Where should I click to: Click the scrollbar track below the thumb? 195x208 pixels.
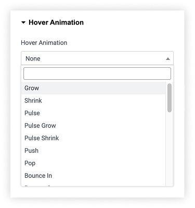[x=170, y=149]
